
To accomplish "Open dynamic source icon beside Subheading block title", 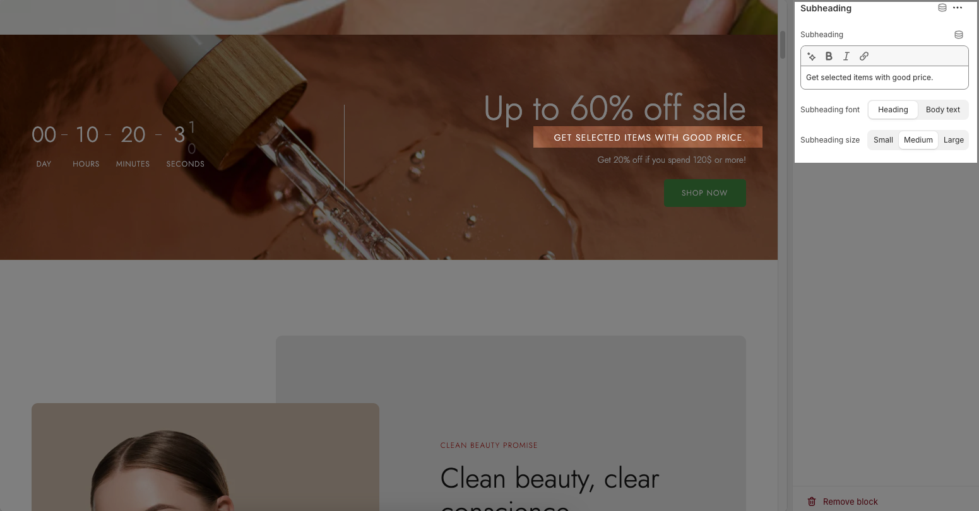I will point(942,8).
